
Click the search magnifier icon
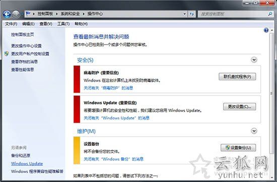pyautogui.click(x=270, y=14)
